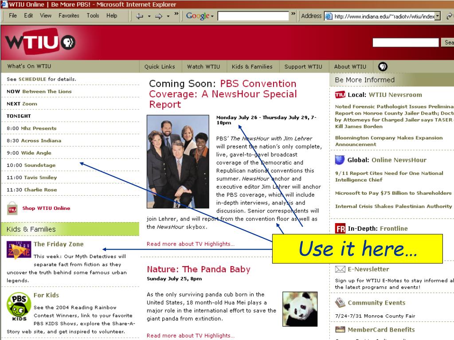Open the Address bar URL dropdown
Screen dimensions: 454x340
(x=438, y=16)
